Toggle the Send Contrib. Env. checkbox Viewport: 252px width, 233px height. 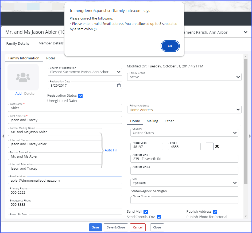159,217
